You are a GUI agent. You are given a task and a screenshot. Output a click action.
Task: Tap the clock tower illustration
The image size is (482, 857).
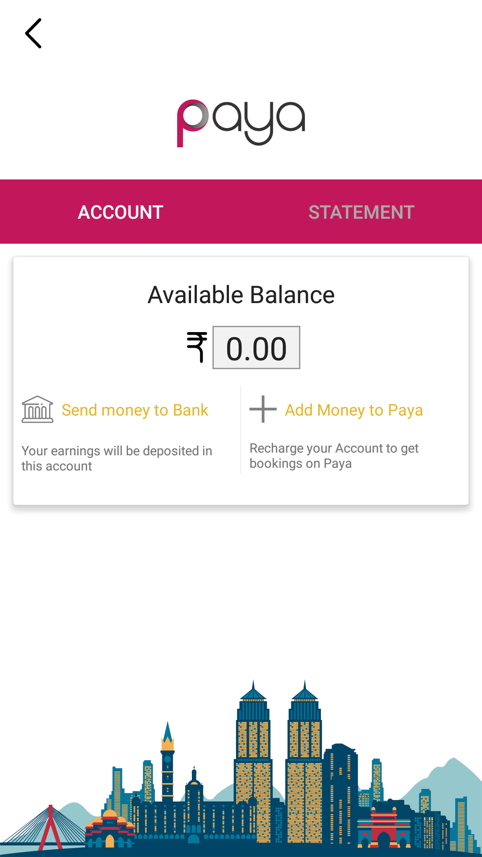click(168, 759)
